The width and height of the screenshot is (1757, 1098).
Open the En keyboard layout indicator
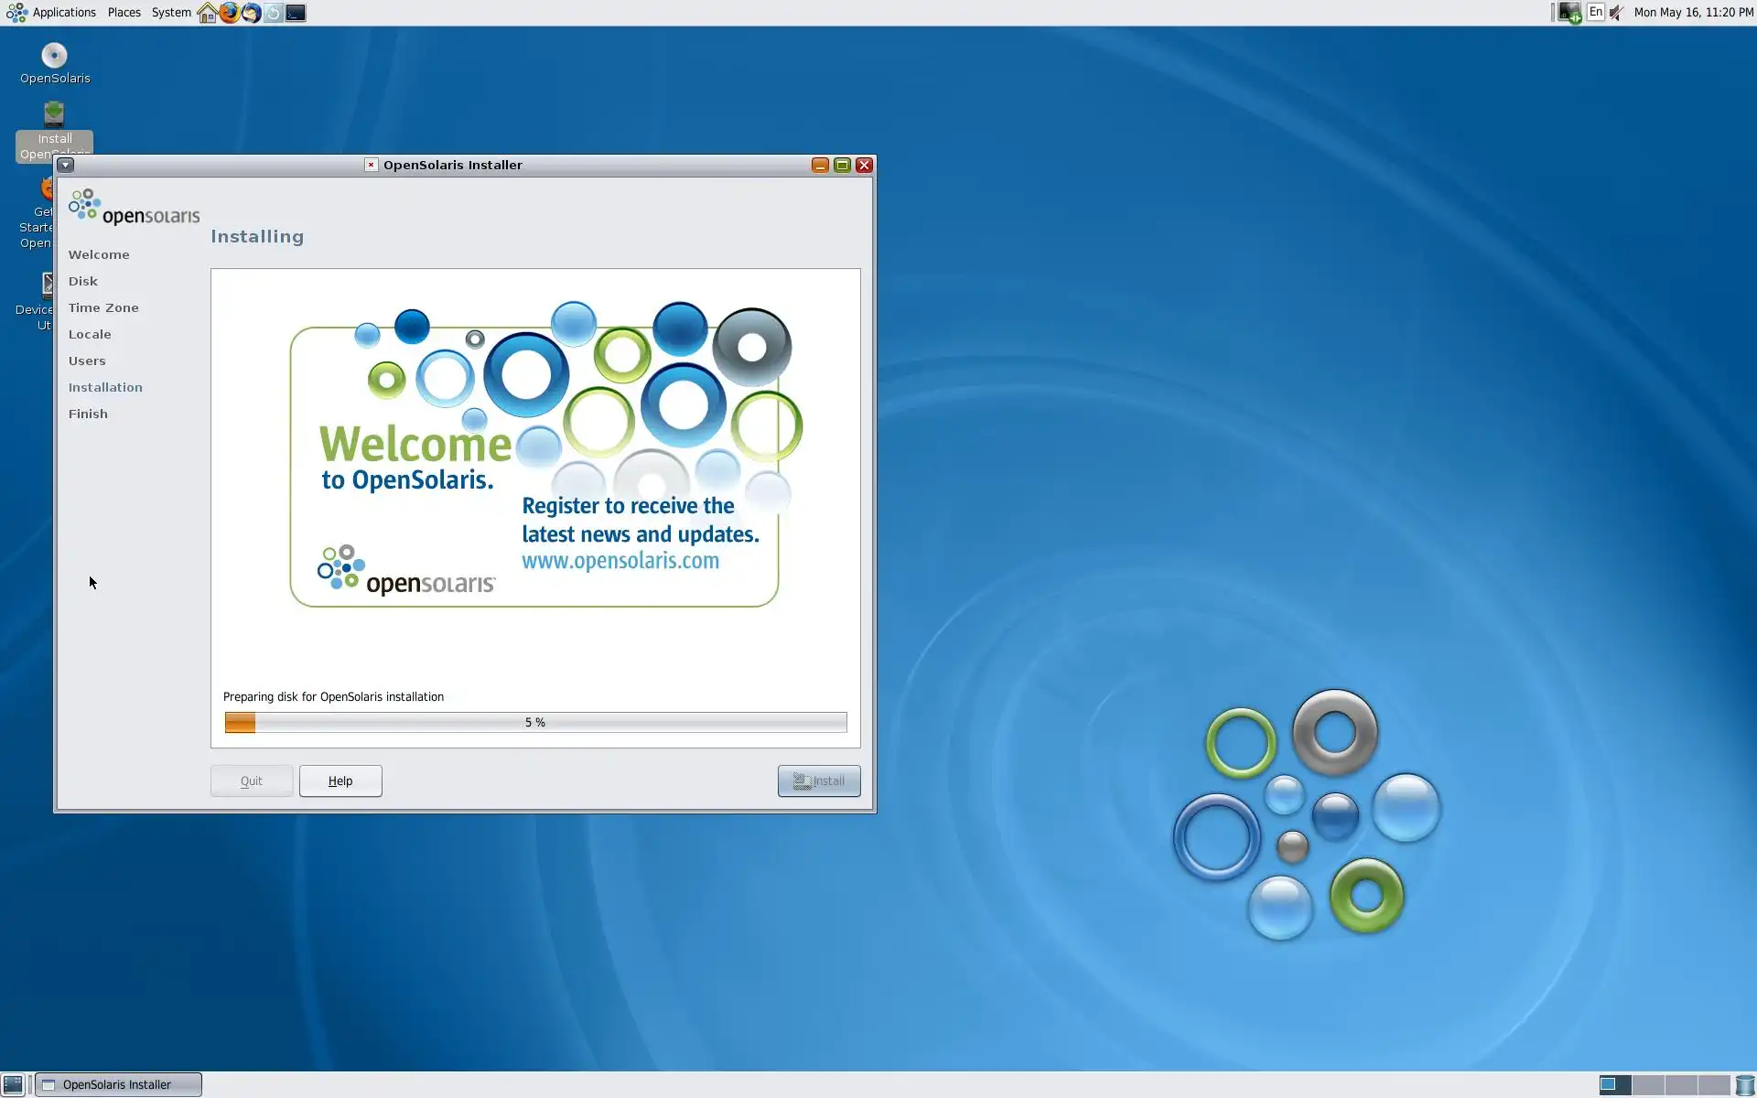pos(1595,13)
